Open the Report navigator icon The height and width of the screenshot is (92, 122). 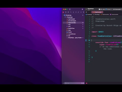click(x=84, y=12)
